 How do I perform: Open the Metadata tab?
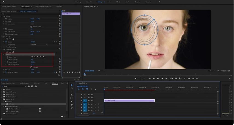pos(59,7)
